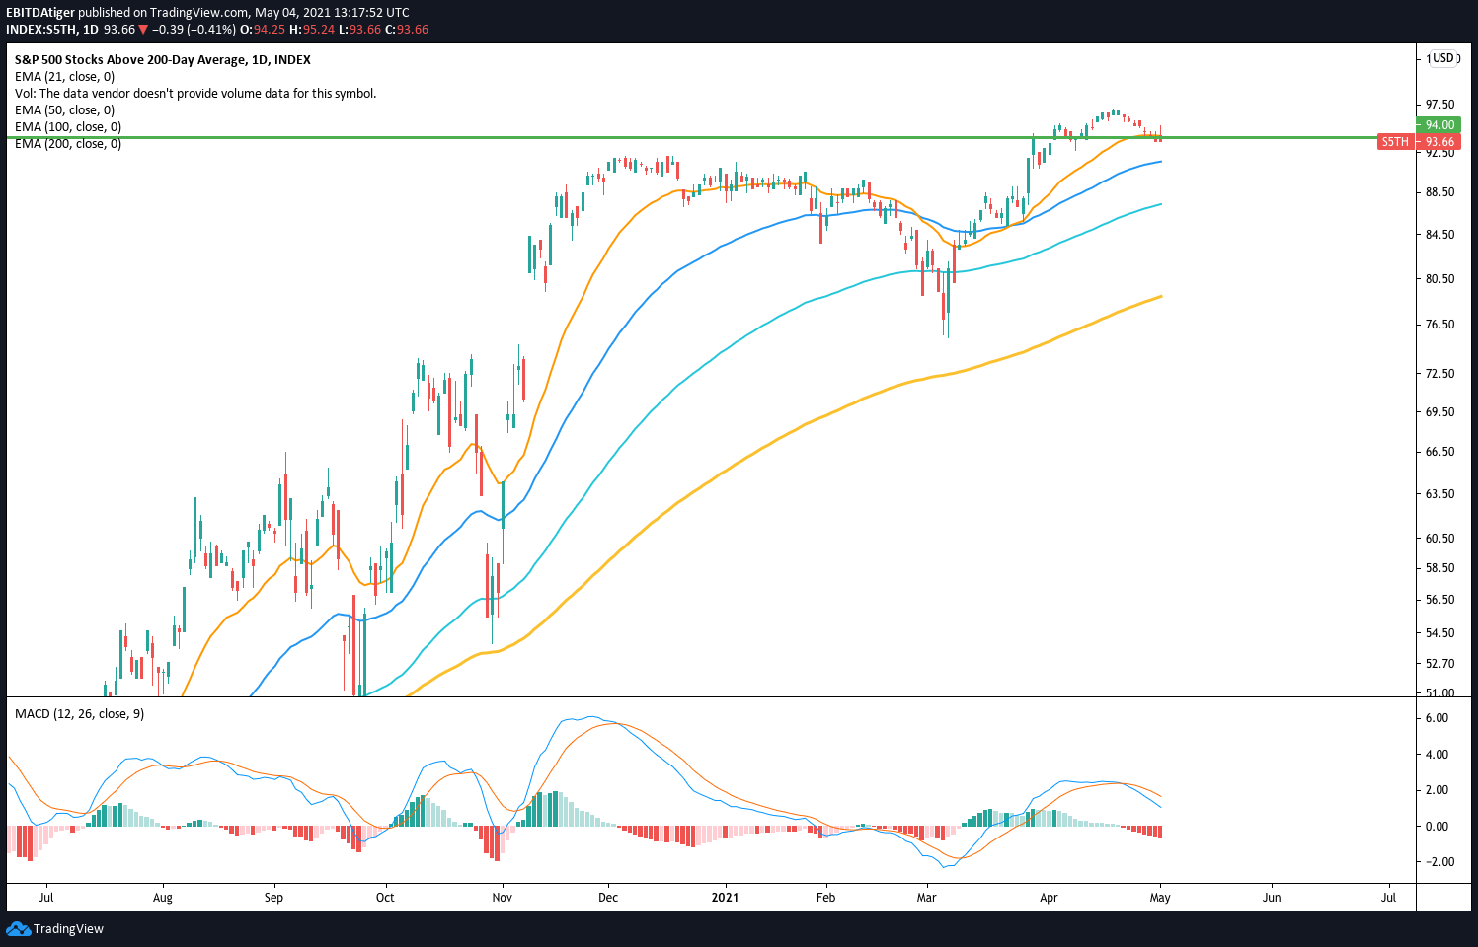Click the Nov date axis label
Viewport: 1478px width, 947px height.
503,898
